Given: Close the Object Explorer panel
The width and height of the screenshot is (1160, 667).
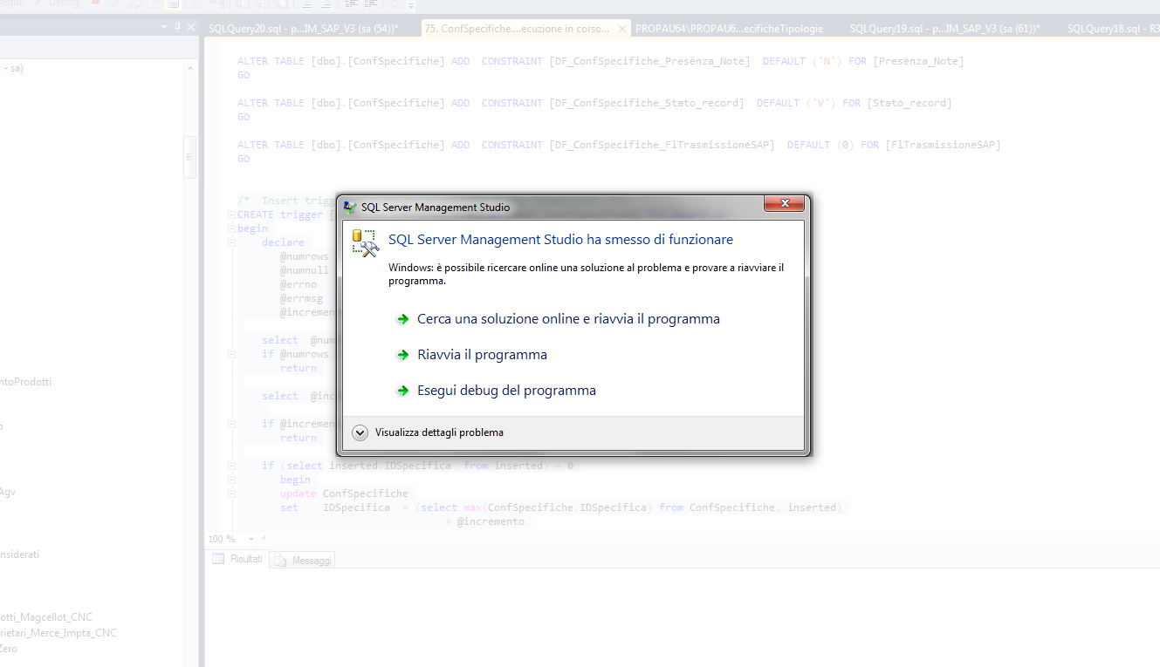Looking at the screenshot, I should click(191, 28).
